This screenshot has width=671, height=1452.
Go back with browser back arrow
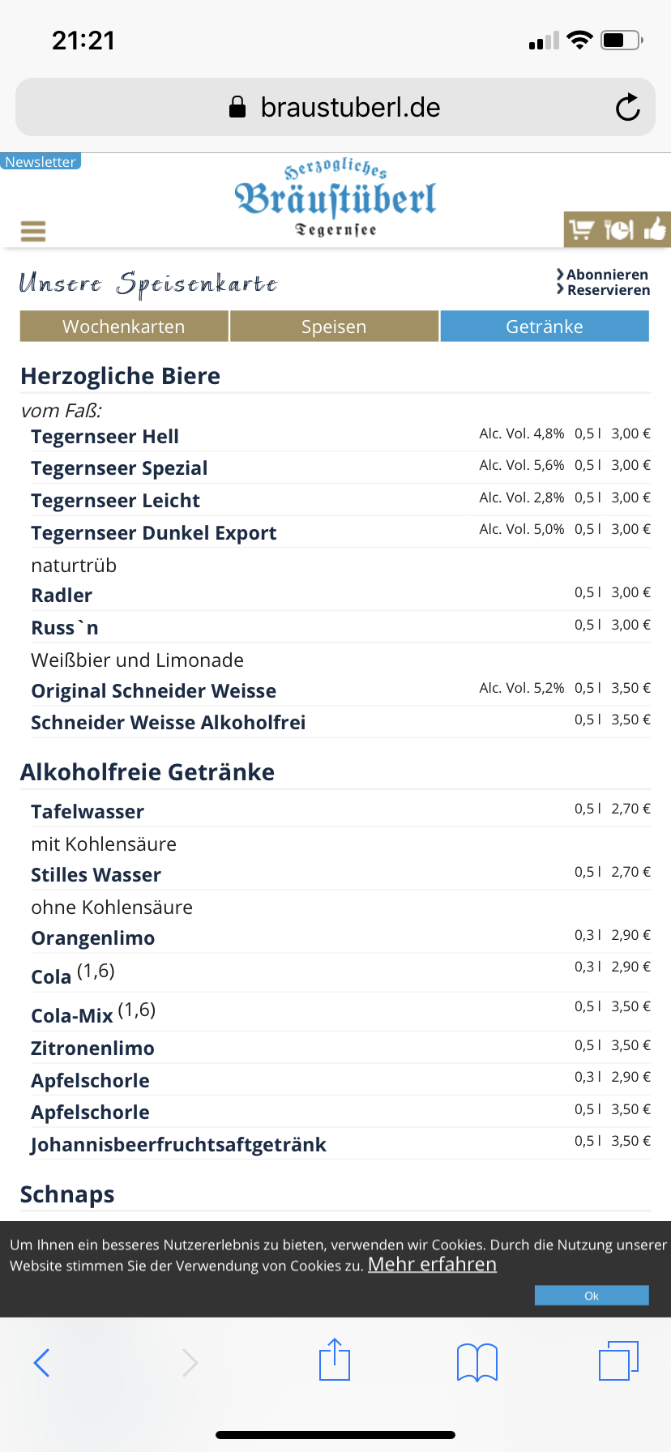42,1362
